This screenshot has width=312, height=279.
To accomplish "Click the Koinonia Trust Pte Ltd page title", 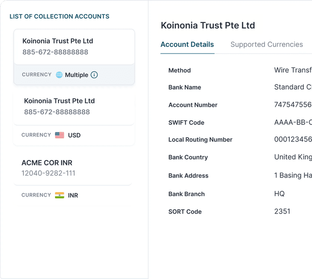I will [x=208, y=25].
